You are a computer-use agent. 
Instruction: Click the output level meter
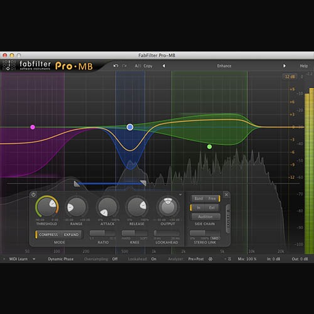tap(309, 171)
